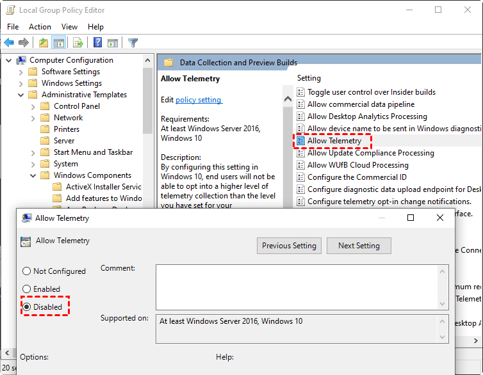Close the Allow Telemetry dialog
This screenshot has height=375, width=483.
tap(440, 218)
